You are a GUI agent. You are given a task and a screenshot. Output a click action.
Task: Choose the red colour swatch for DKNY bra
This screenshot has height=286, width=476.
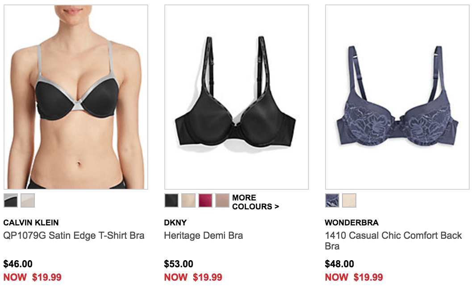[x=205, y=200]
